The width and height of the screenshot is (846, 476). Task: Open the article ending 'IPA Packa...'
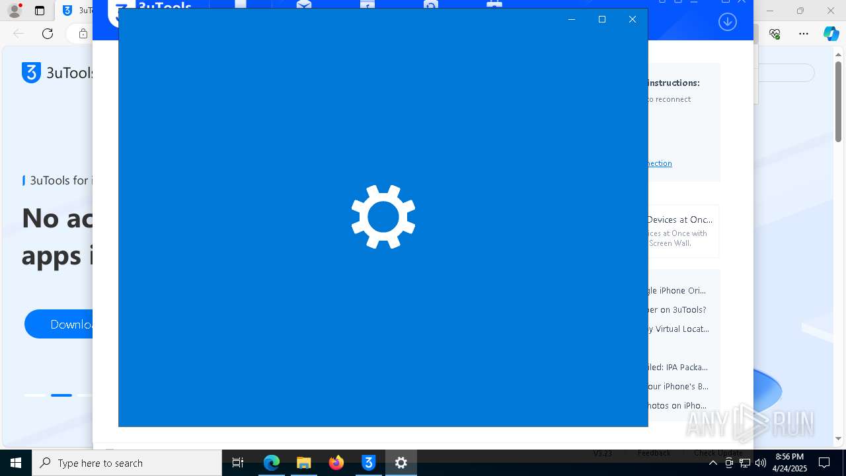[x=677, y=367]
